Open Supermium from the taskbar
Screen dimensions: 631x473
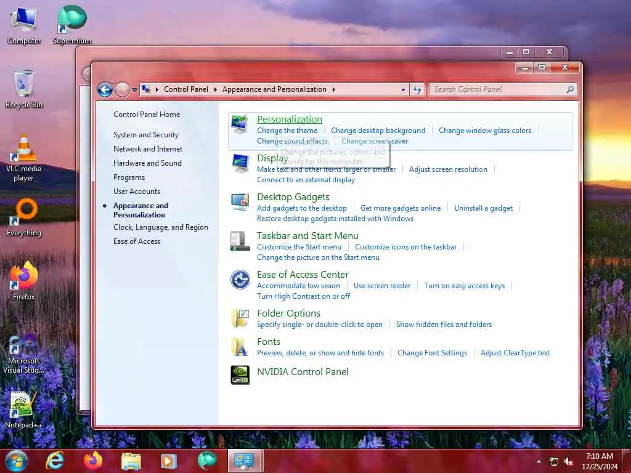point(207,461)
